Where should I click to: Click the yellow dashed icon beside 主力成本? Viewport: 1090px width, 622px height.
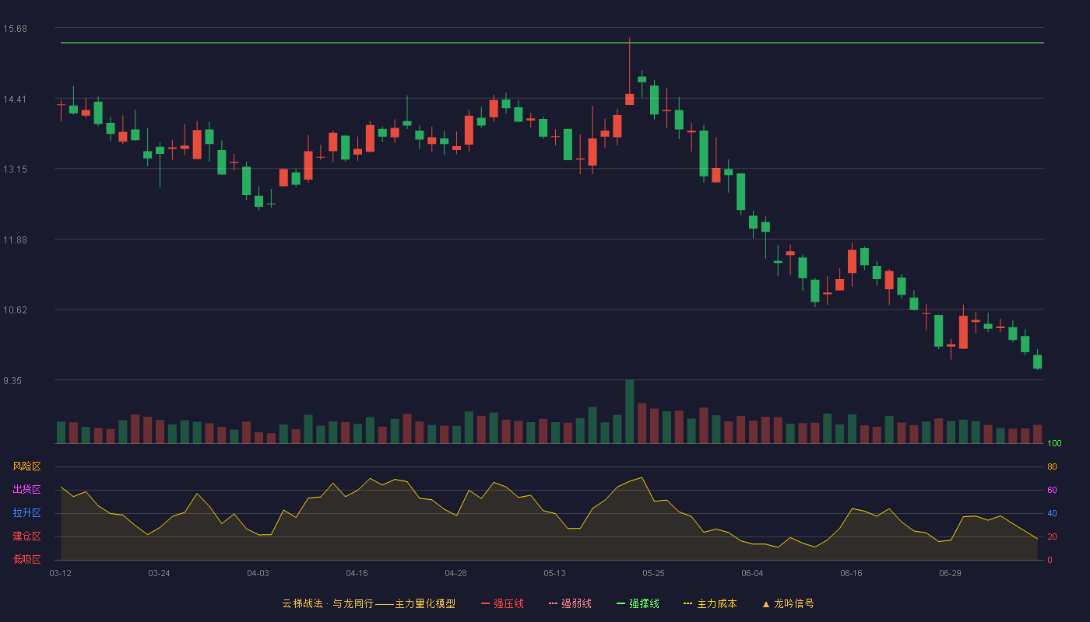(x=688, y=604)
